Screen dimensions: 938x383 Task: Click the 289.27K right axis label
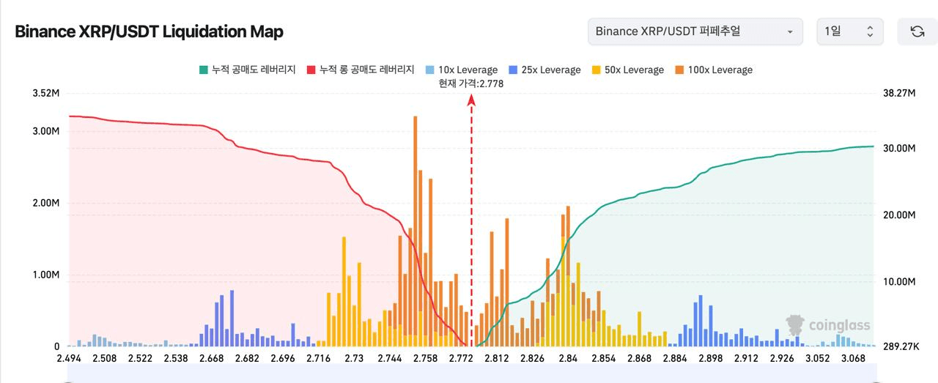coord(901,346)
